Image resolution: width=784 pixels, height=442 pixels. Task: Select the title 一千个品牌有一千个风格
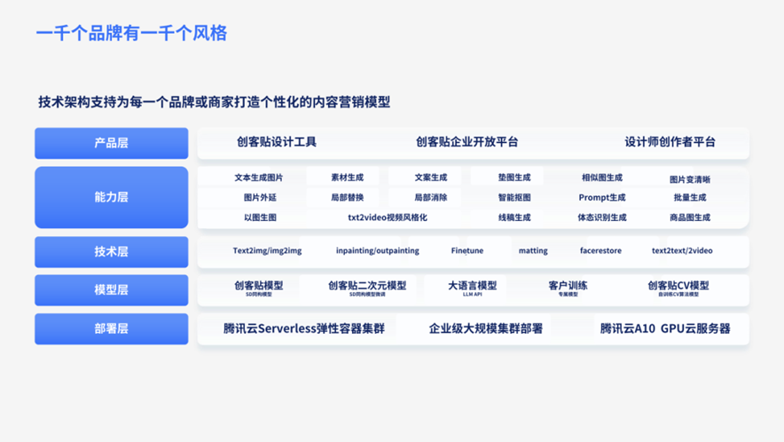click(x=131, y=34)
